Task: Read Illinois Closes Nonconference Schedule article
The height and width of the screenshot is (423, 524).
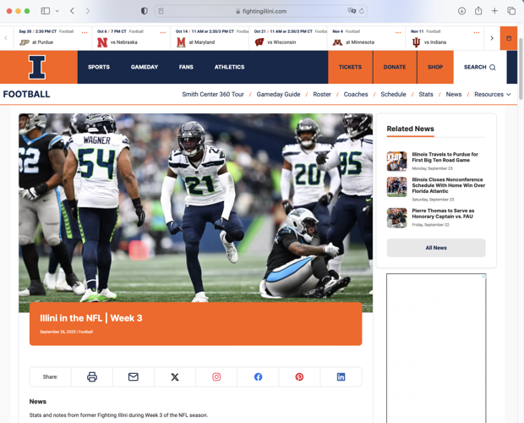Action: click(449, 185)
